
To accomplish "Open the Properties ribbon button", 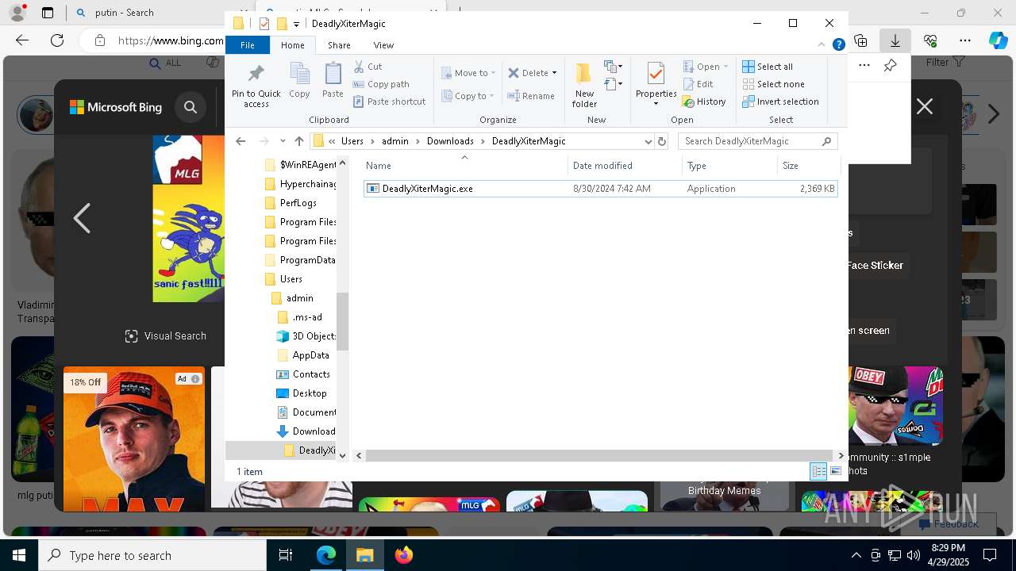I will (656, 84).
